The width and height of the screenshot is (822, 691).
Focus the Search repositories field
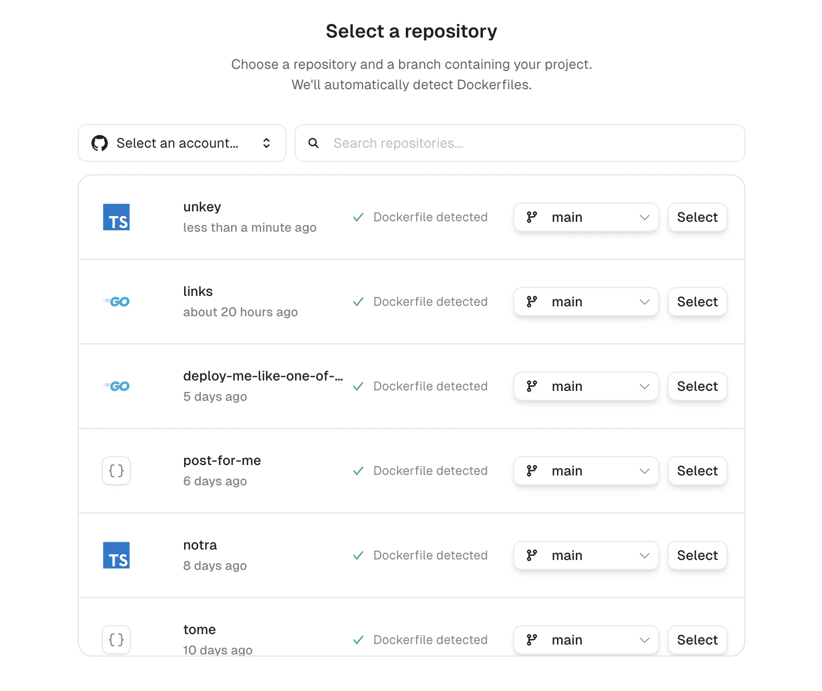(x=520, y=143)
